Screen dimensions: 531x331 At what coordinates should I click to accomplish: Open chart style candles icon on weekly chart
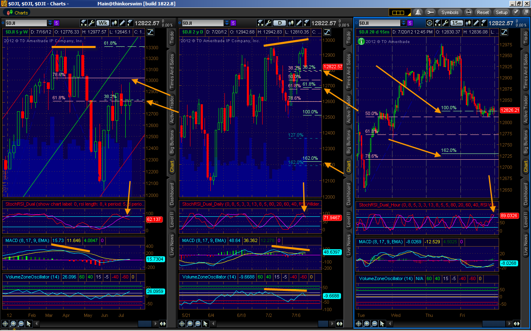click(114, 23)
